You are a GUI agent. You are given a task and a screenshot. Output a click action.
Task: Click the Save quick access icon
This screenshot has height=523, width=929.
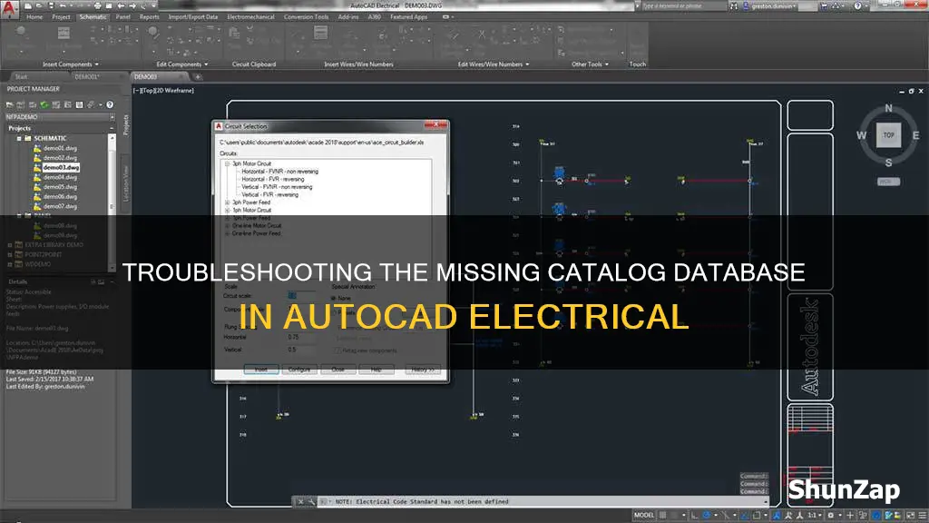(51, 6)
